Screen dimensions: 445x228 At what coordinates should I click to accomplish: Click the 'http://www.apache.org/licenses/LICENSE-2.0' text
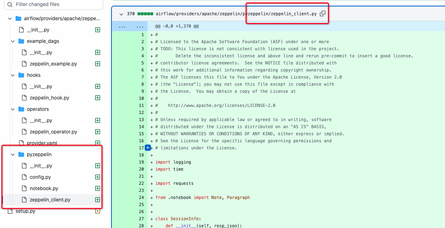click(x=221, y=106)
